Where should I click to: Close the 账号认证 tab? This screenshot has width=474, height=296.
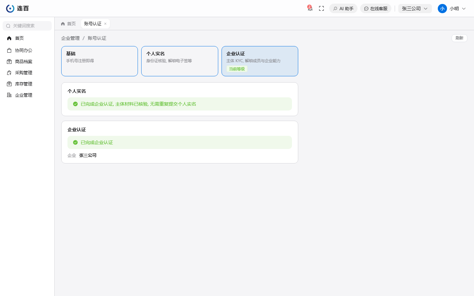click(105, 24)
